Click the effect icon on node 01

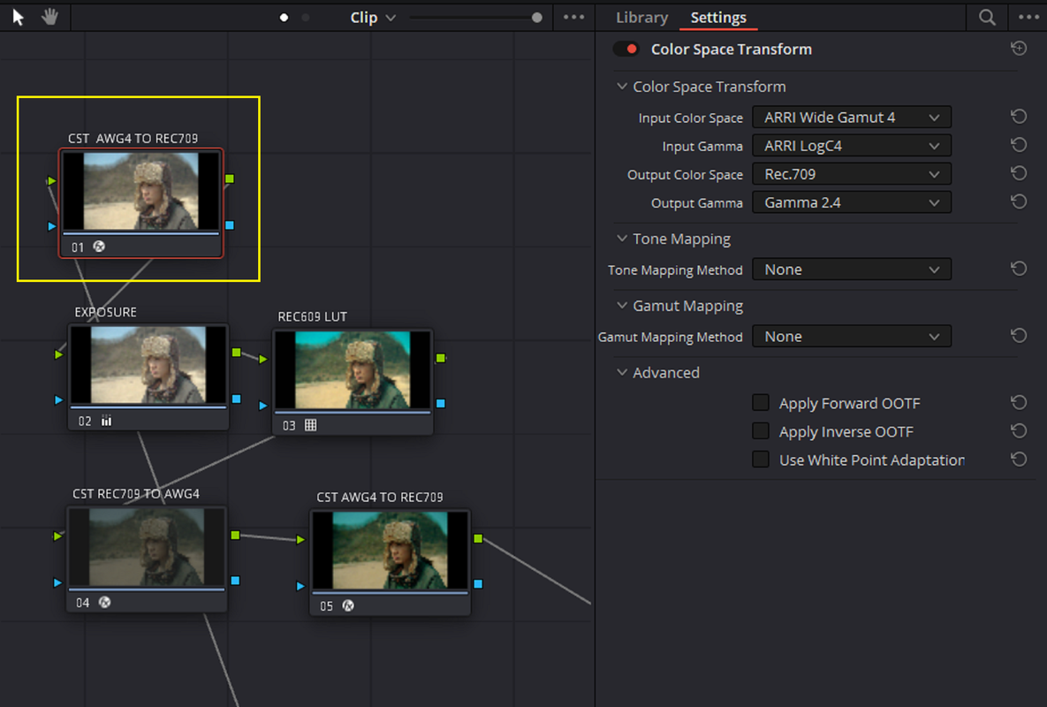pos(99,247)
